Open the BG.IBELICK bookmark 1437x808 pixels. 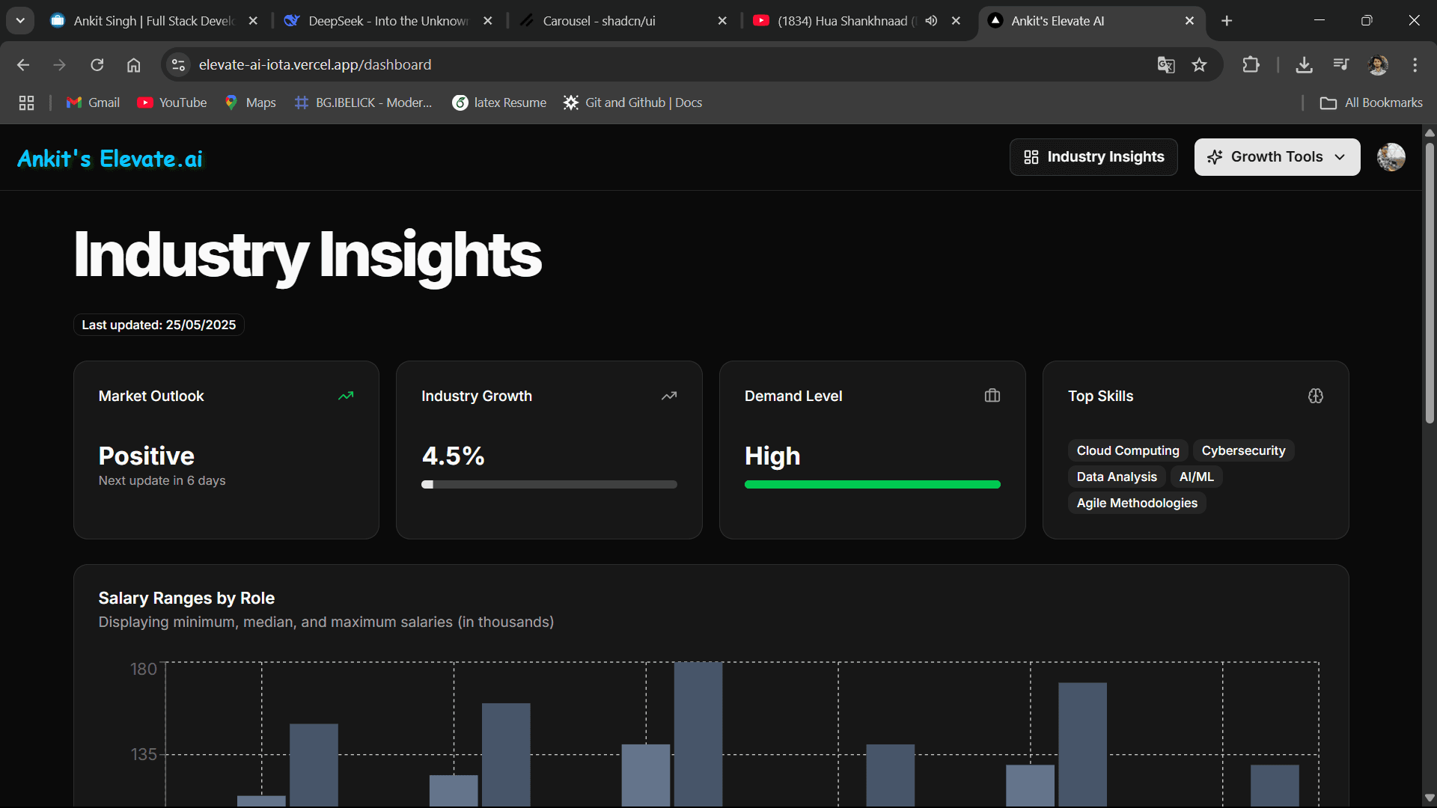pos(364,102)
